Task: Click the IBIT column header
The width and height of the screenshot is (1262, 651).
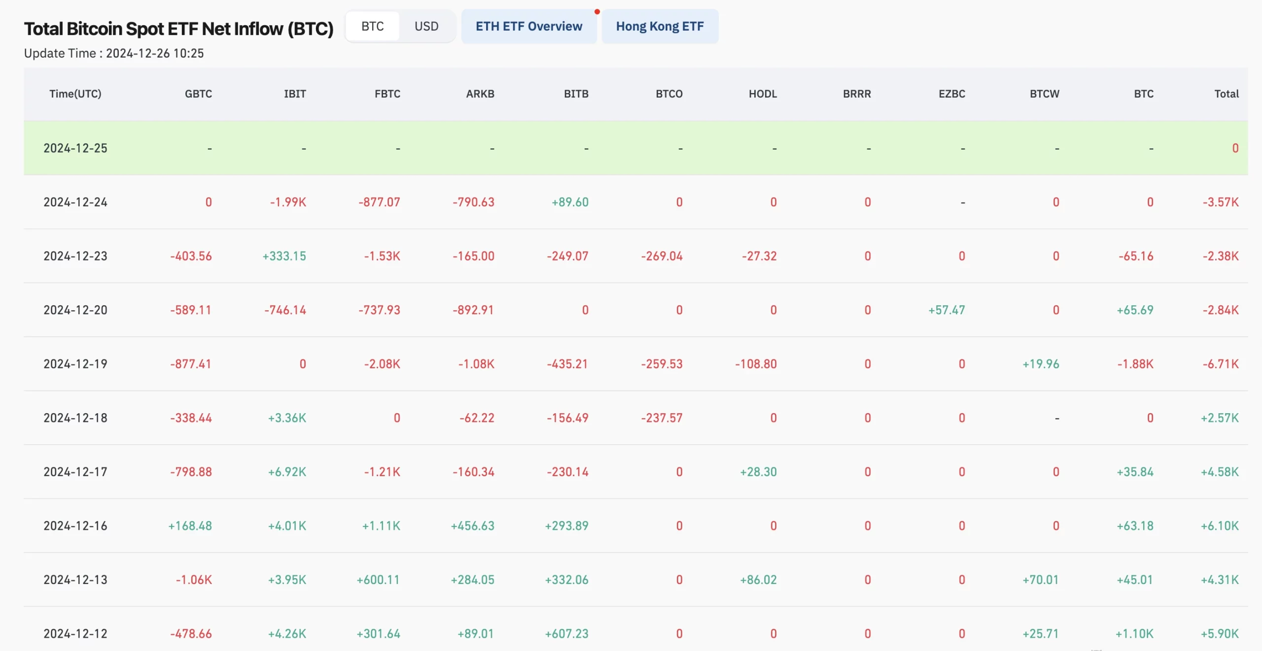Action: pyautogui.click(x=295, y=94)
